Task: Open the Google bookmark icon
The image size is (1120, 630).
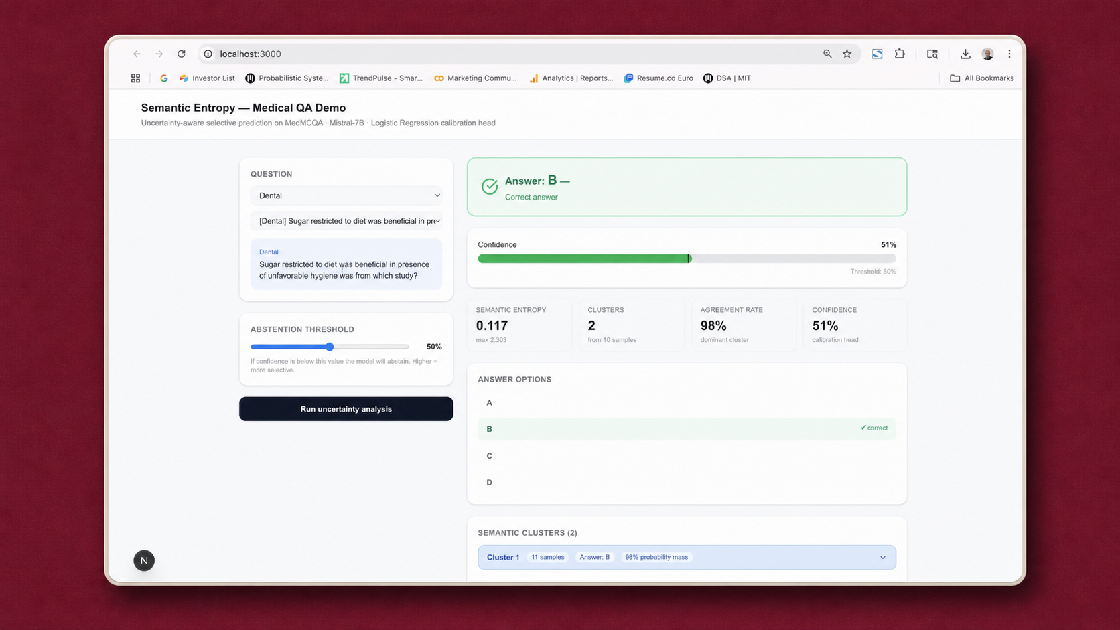Action: 163,78
